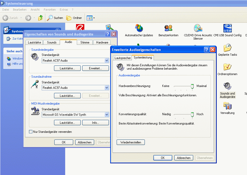This screenshot has height=175, width=247.
Task: Click the Zur Kategorieansicht icon in sidebar
Action: pyautogui.click(x=9, y=39)
